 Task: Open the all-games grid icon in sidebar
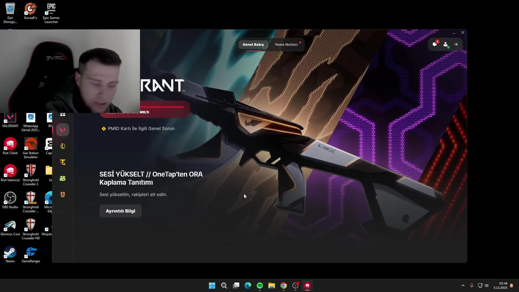pyautogui.click(x=63, y=115)
